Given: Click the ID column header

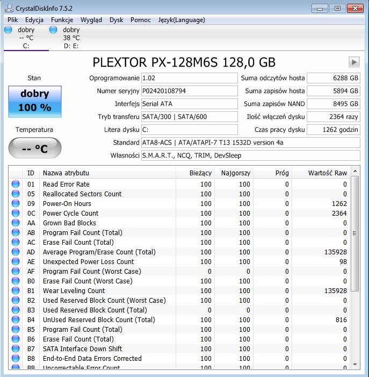Looking at the screenshot, I should tap(31, 173).
